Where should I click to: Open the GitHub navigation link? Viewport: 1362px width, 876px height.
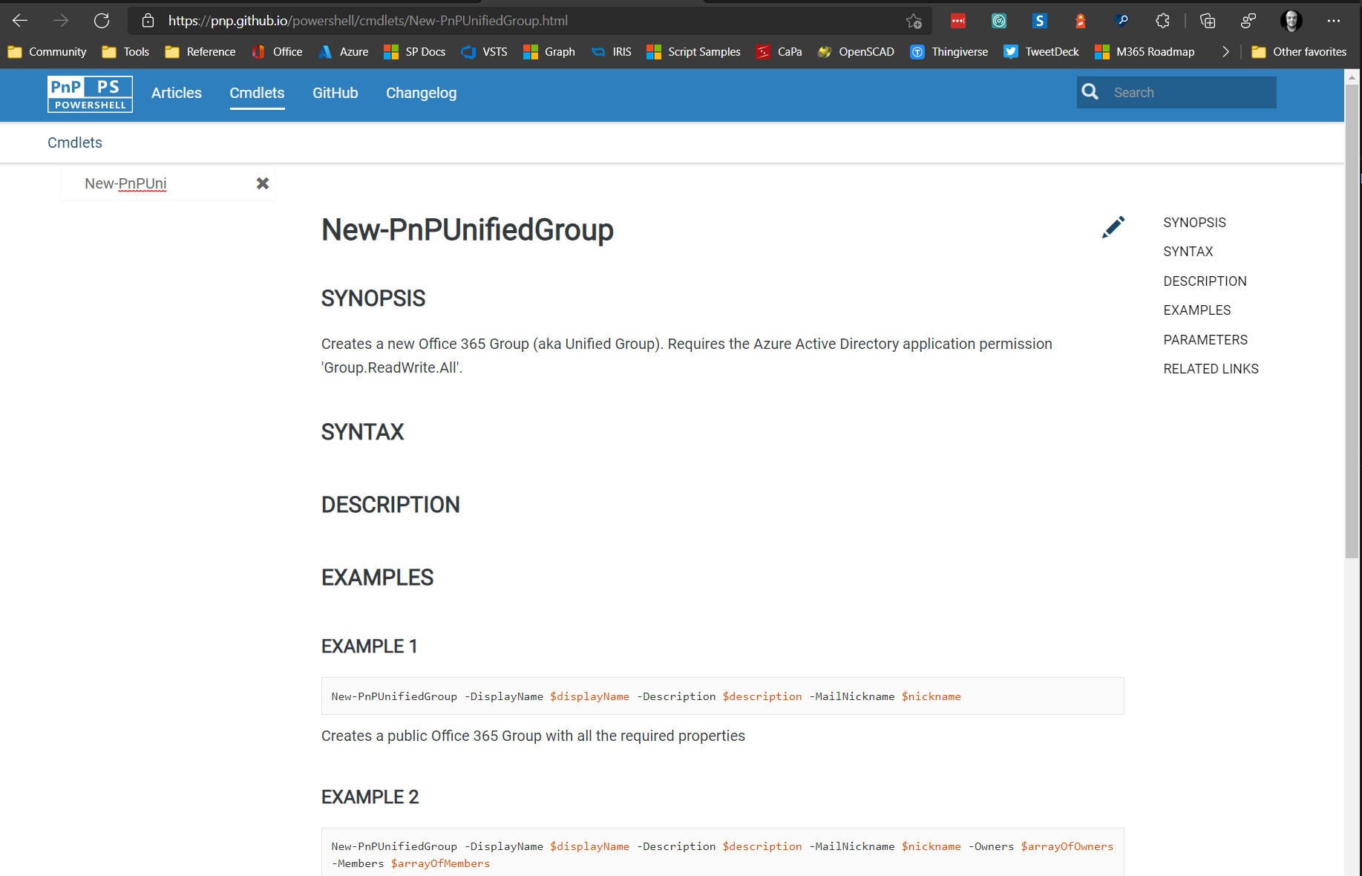(x=335, y=93)
